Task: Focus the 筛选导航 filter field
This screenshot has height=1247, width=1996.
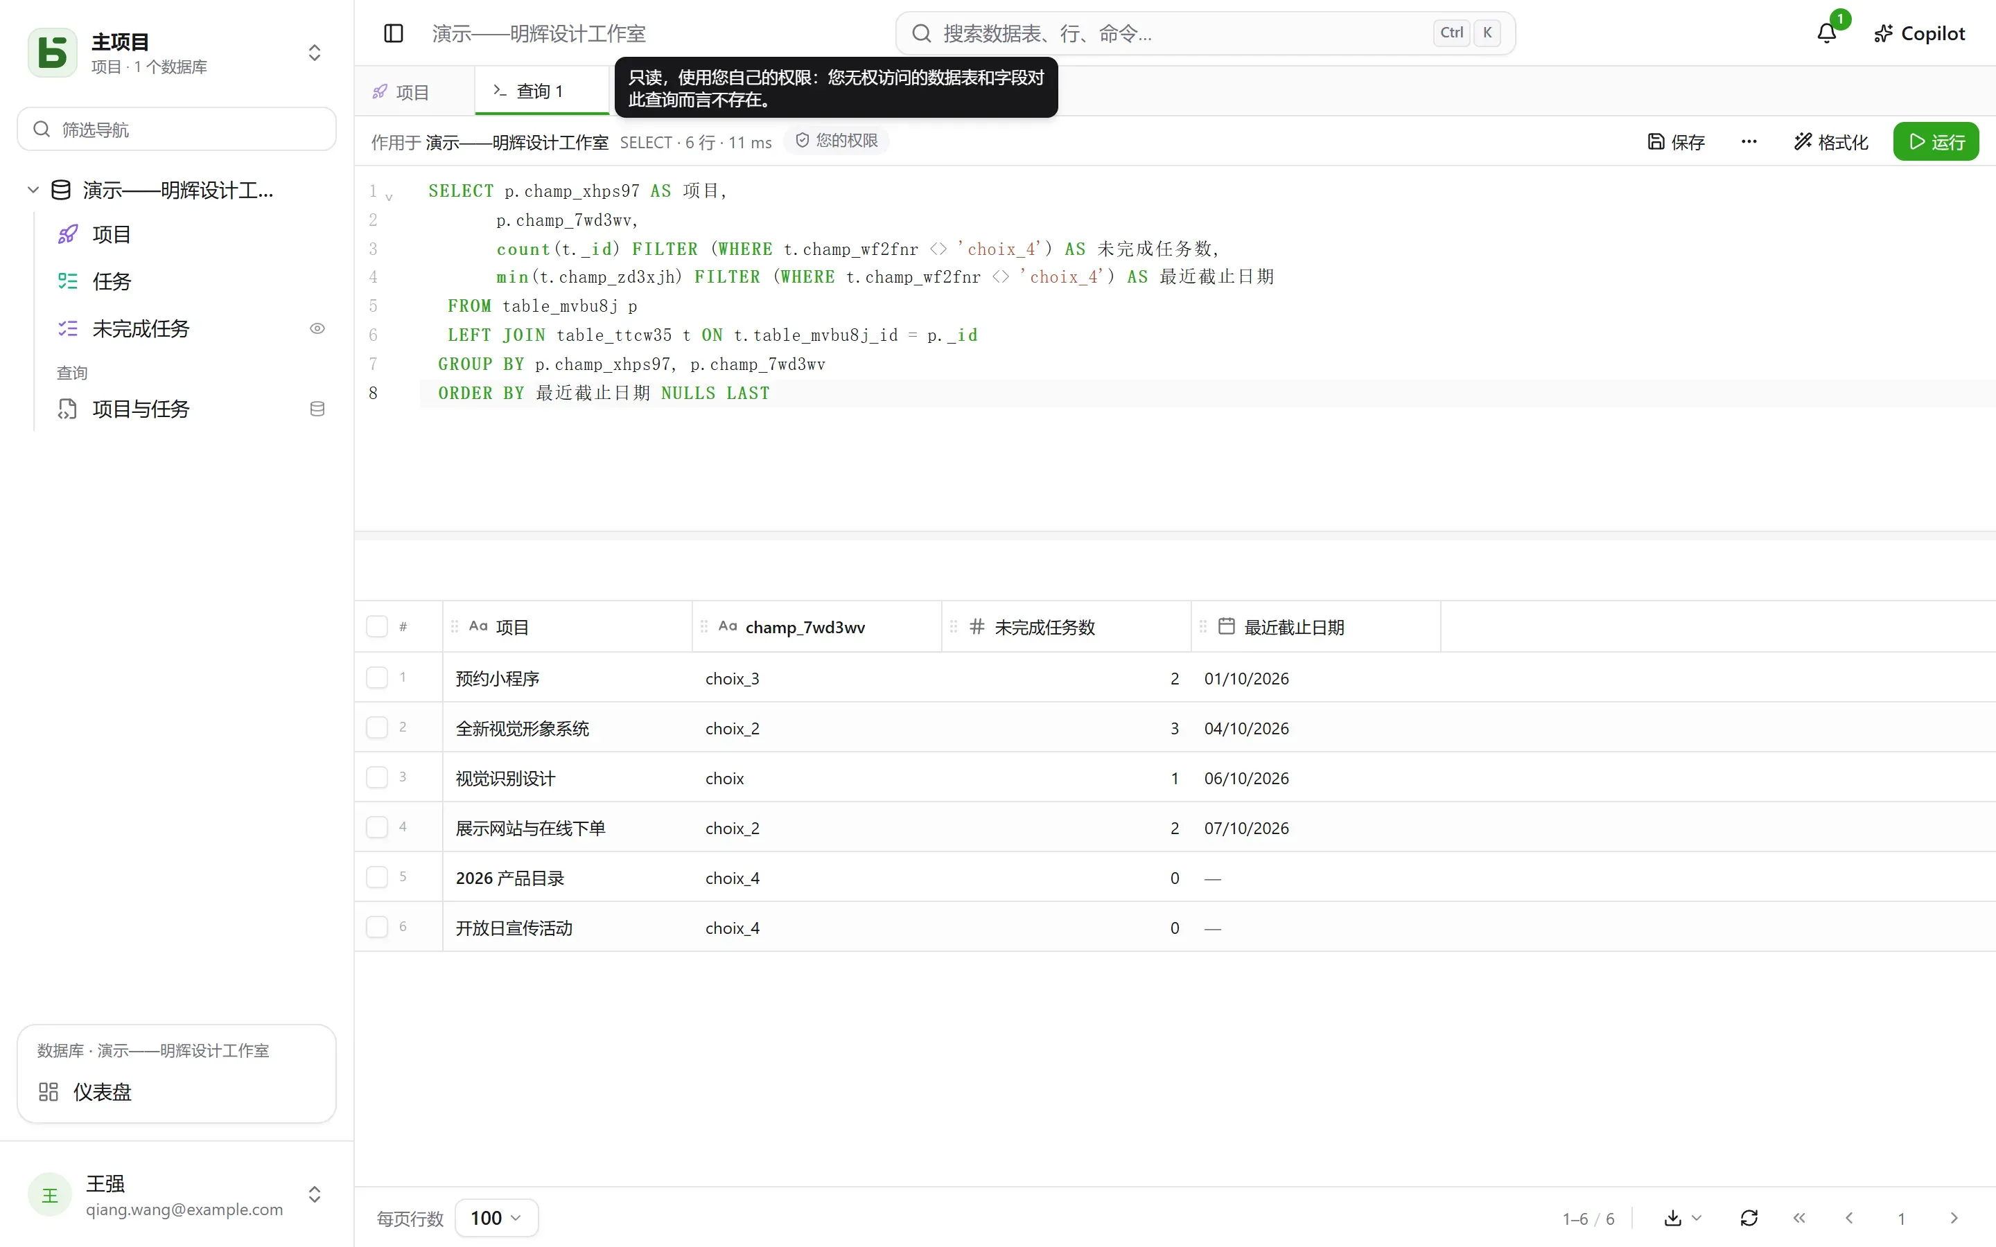Action: tap(177, 130)
